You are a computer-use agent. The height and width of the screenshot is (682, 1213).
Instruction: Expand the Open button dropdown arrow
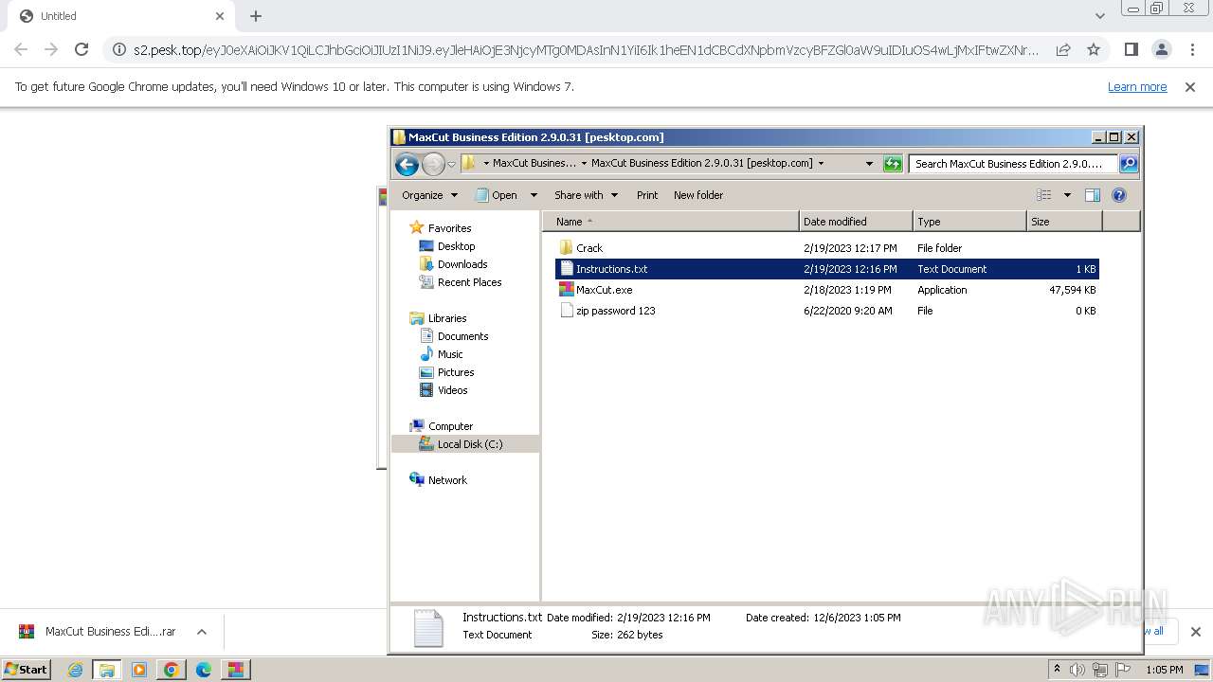click(534, 195)
